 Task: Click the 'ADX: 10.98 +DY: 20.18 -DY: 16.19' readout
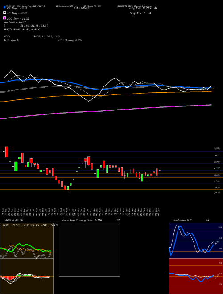tap(29, 225)
